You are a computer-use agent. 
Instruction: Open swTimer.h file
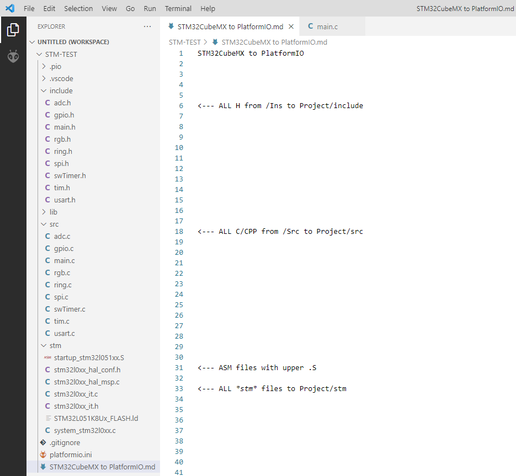point(93,176)
